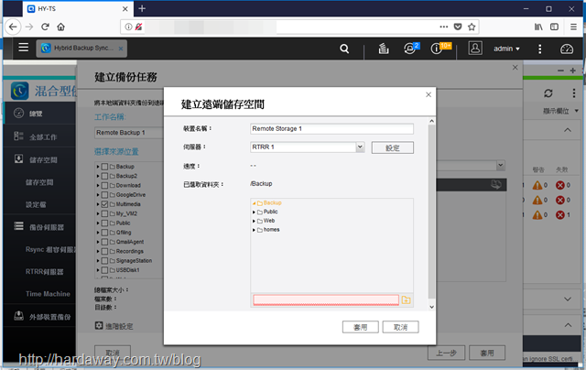
Task: Open RTRR server item in sidebar
Action: (x=45, y=271)
